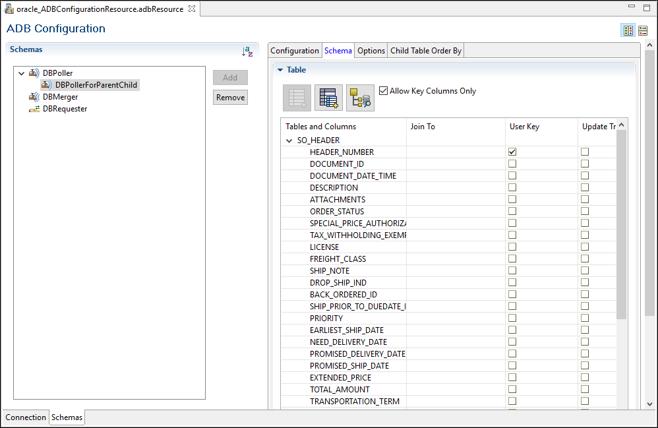Screen dimensions: 658x428
Task: Click the table hierarchy search icon button
Action: pyautogui.click(x=360, y=98)
